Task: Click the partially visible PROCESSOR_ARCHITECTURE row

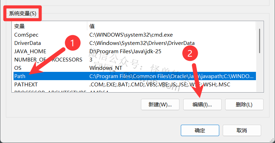Action: click(x=135, y=90)
